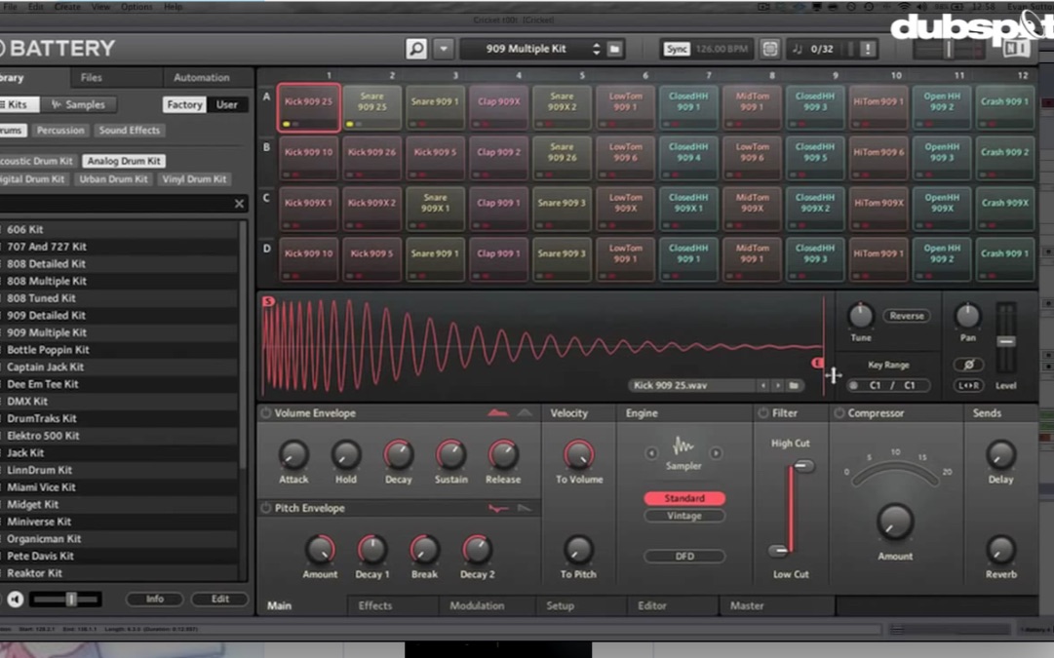Switch to the Automation browser tab

(202, 77)
